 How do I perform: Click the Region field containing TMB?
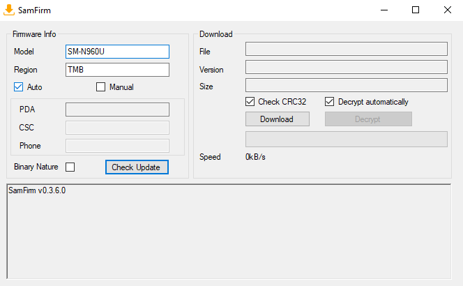pos(117,70)
